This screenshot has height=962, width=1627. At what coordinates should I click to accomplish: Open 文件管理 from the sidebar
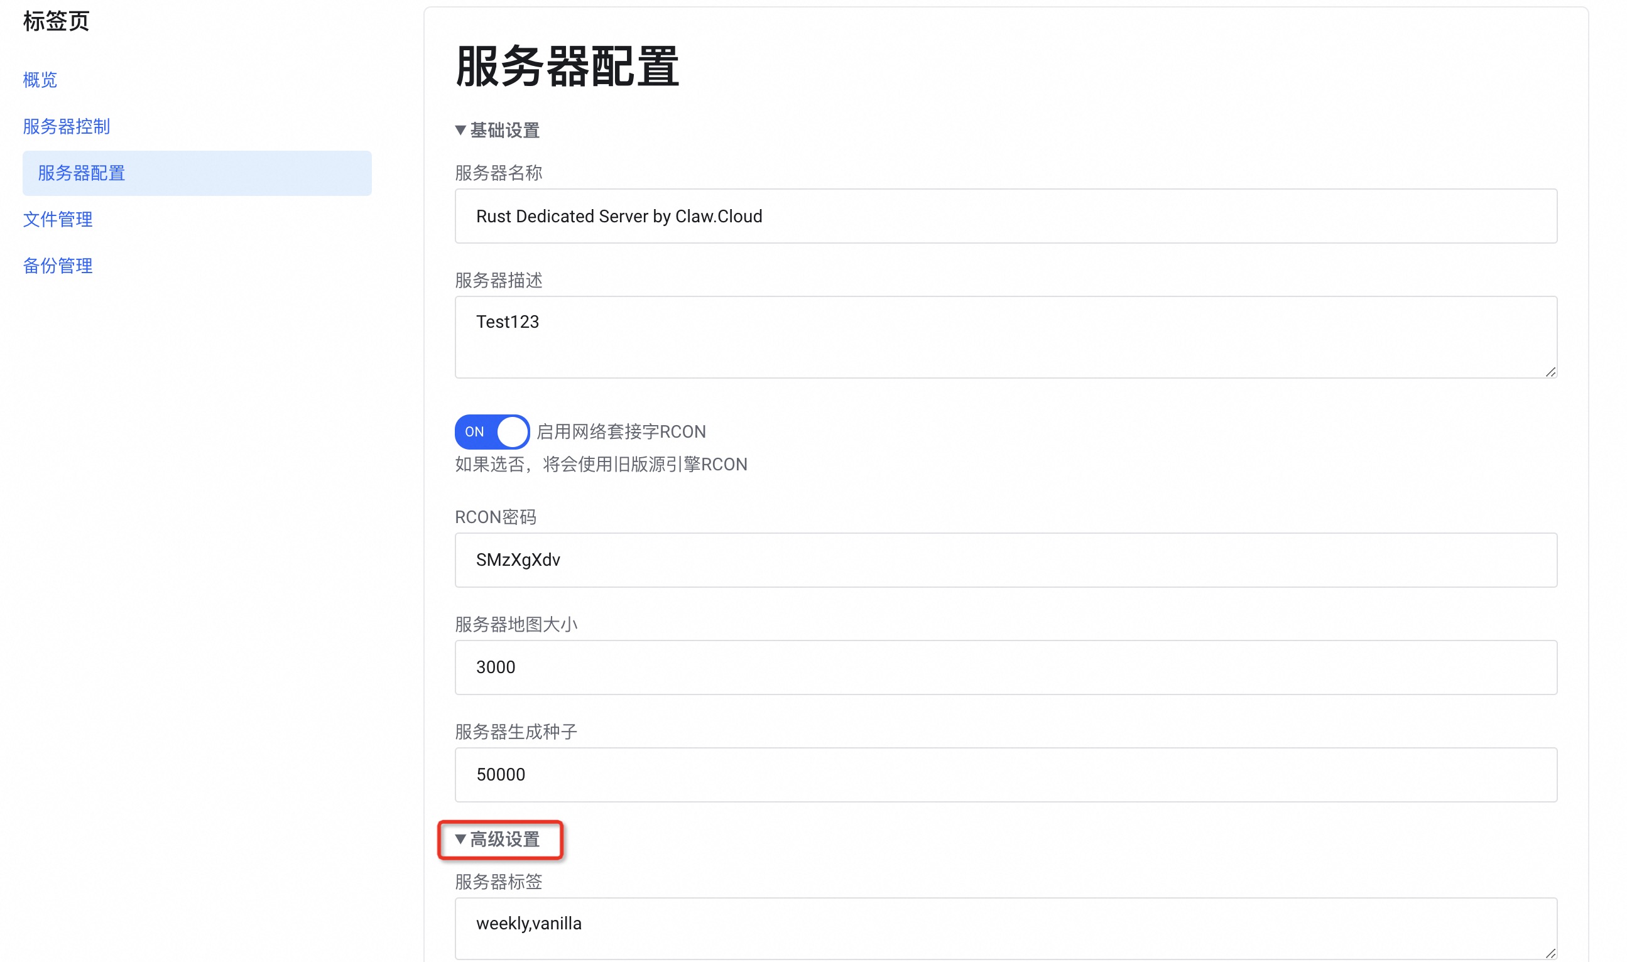(58, 219)
